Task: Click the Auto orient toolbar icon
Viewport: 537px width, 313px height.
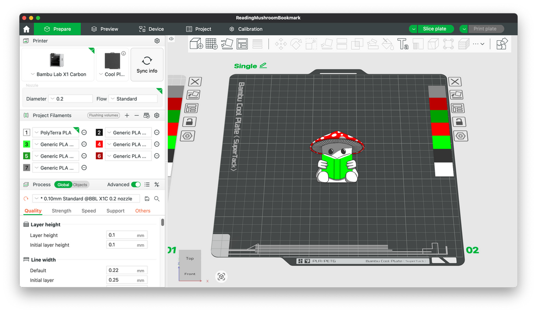Action: point(227,44)
